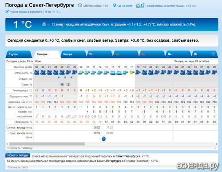Image resolution: width=222 pixels, height=172 pixels.
Task: Click the weather station house icon
Action: click(x=140, y=5)
